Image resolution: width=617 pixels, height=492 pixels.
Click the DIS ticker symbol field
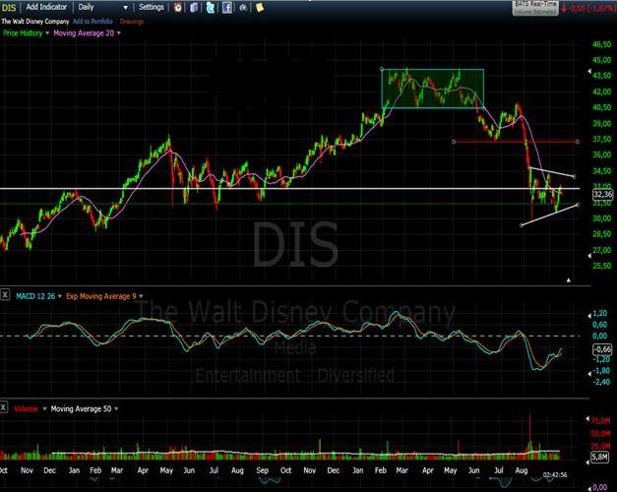click(10, 7)
